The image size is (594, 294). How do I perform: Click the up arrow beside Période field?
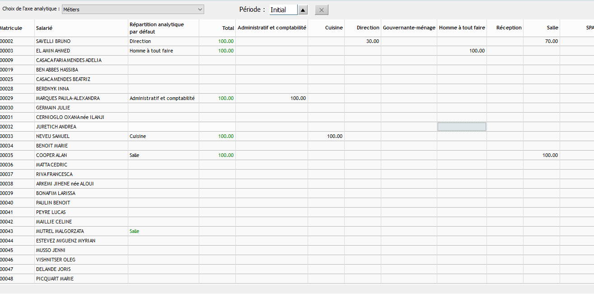click(303, 9)
